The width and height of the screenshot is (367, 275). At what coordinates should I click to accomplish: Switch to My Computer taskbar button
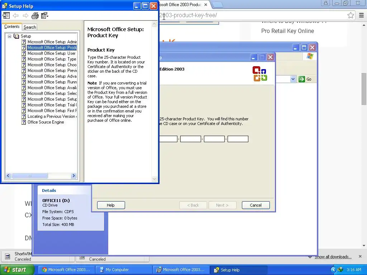pos(124,270)
